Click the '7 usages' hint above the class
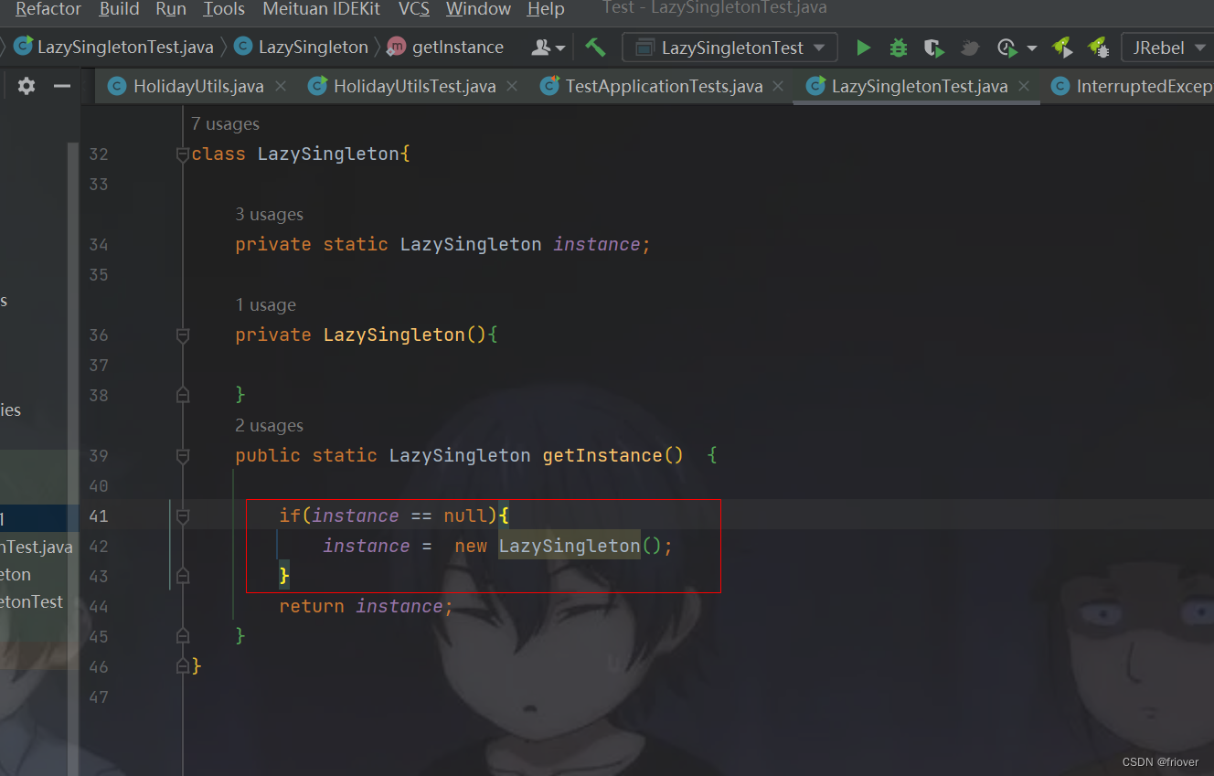The image size is (1214, 776). click(x=225, y=124)
